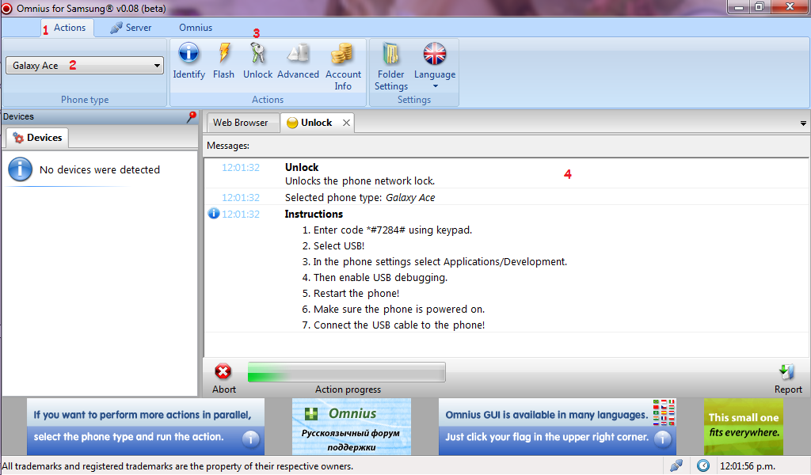Switch to the Server ribbon tab
The width and height of the screenshot is (811, 475).
131,28
